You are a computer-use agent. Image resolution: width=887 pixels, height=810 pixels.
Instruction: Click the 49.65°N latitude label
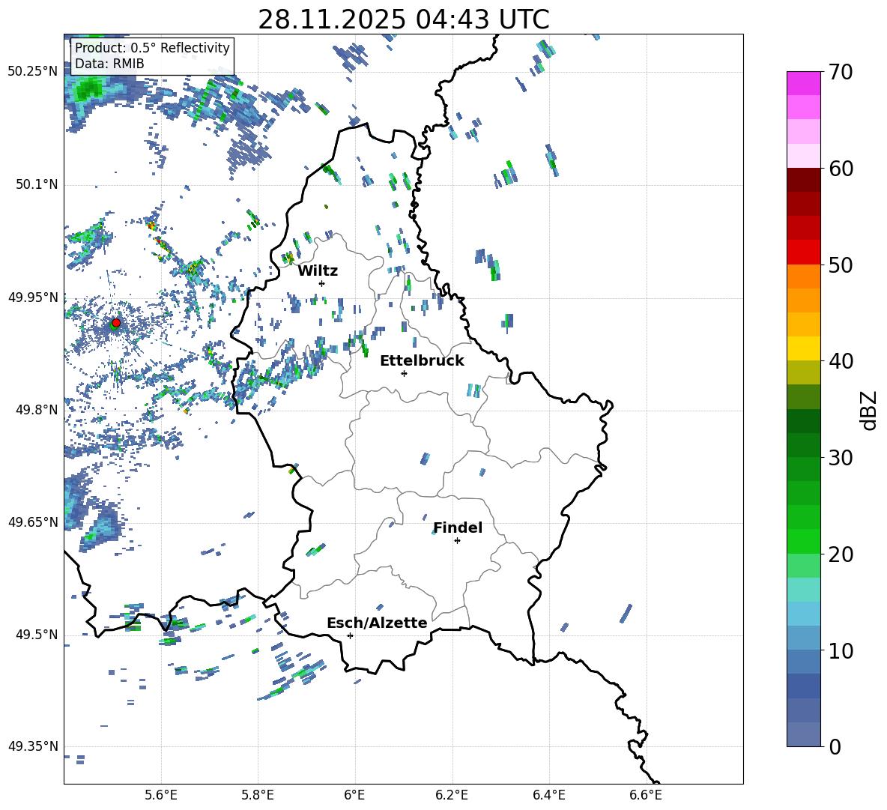point(33,522)
